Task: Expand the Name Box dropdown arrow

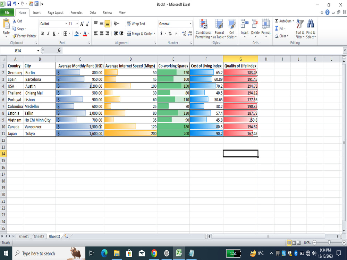Action: pyautogui.click(x=38, y=51)
